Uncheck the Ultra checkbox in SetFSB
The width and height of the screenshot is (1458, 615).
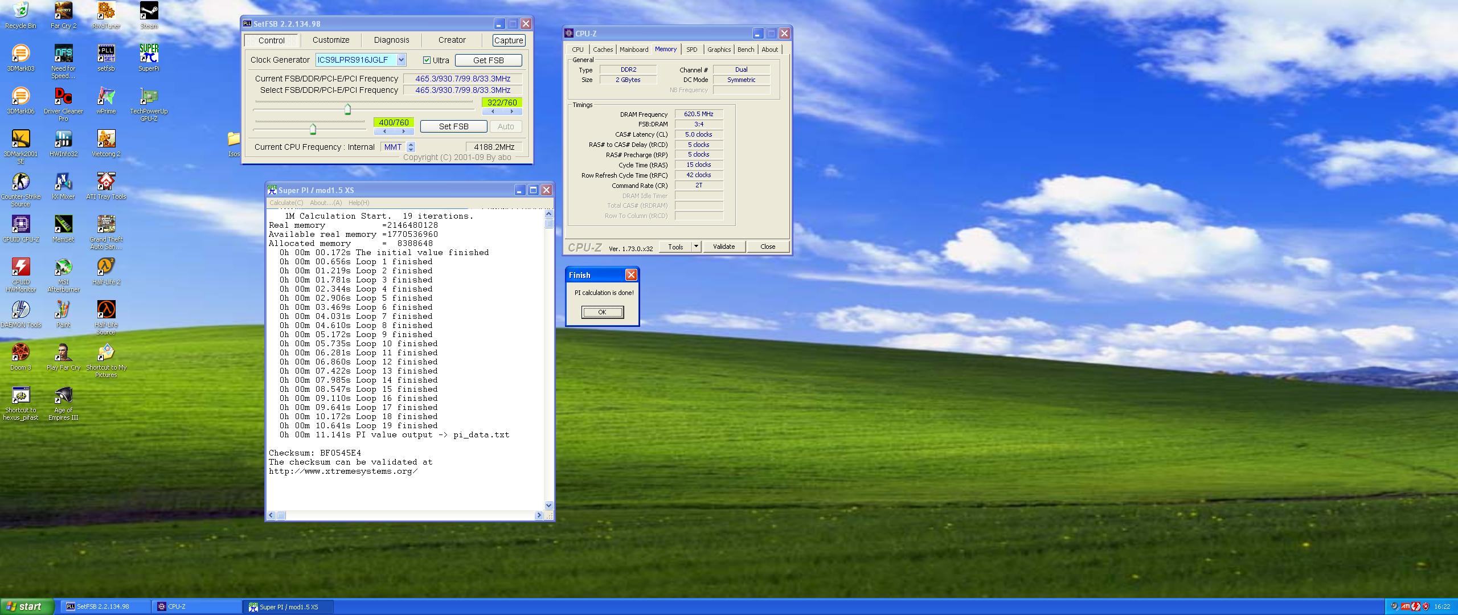click(x=427, y=60)
